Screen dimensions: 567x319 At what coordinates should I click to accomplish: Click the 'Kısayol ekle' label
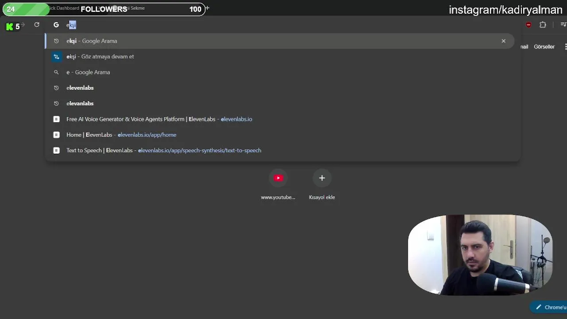coord(322,197)
